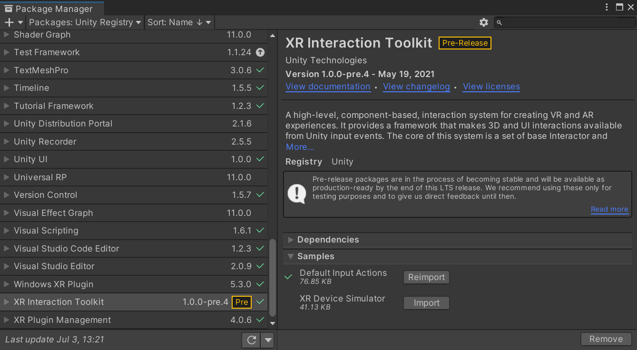Open the Sort: Name dropdown
Viewport: 637px width, 350px height.
click(179, 22)
